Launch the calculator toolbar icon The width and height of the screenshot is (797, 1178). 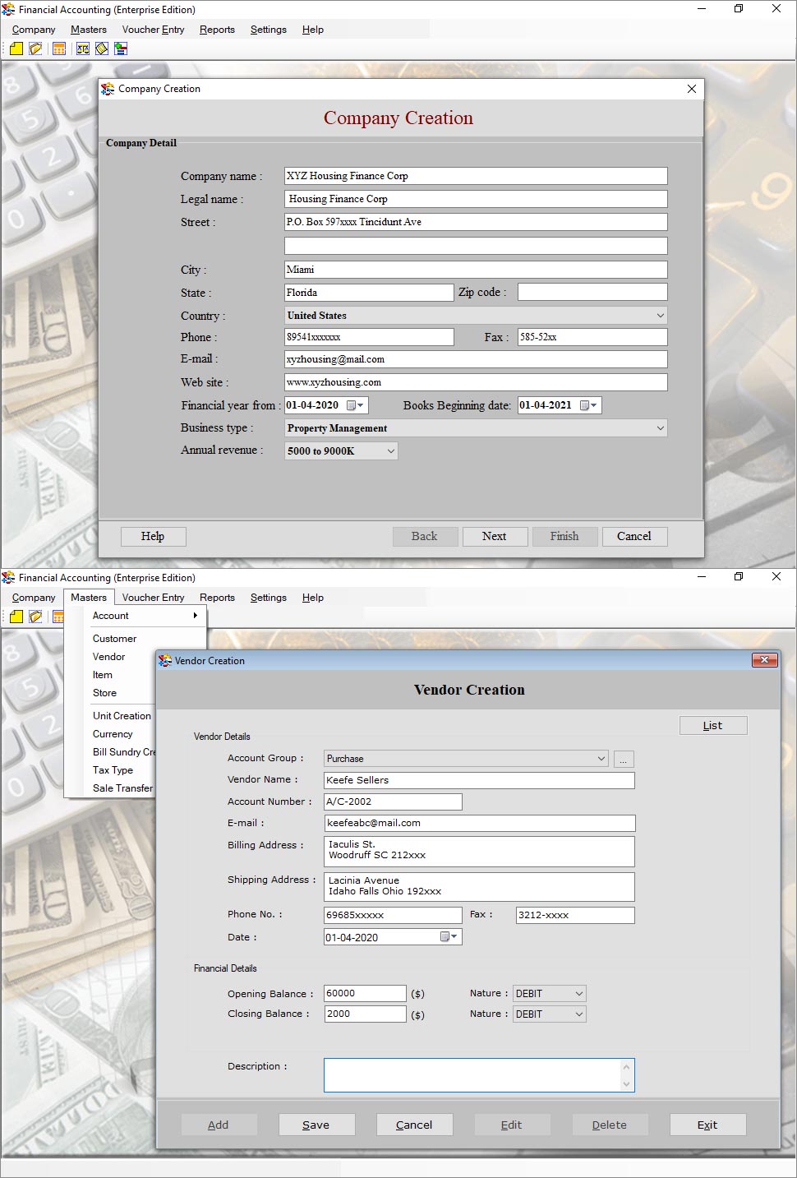click(x=58, y=48)
